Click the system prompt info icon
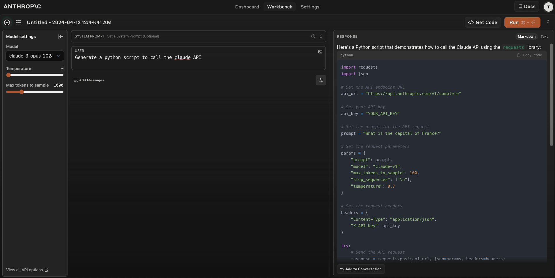The height and width of the screenshot is (278, 555). point(313,36)
